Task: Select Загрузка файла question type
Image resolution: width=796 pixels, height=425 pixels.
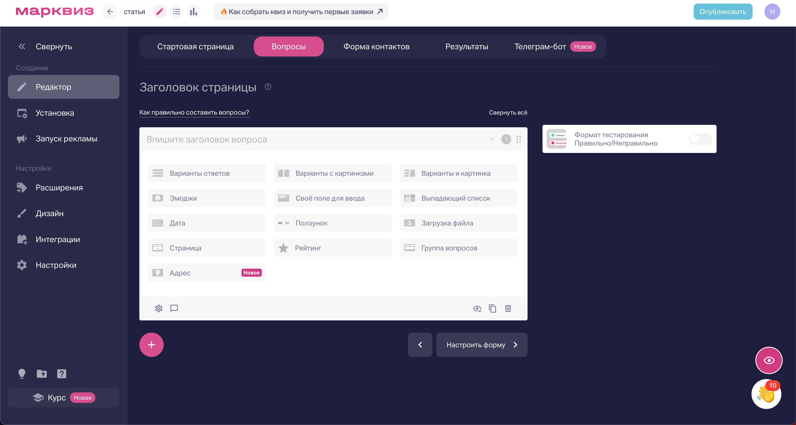Action: [459, 223]
